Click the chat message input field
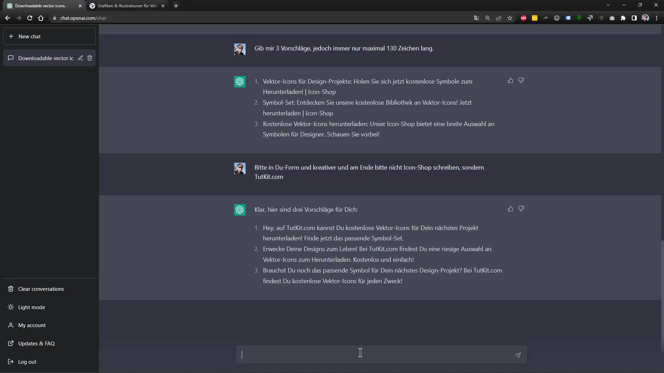Screen dimensions: 664x373 click(360, 354)
